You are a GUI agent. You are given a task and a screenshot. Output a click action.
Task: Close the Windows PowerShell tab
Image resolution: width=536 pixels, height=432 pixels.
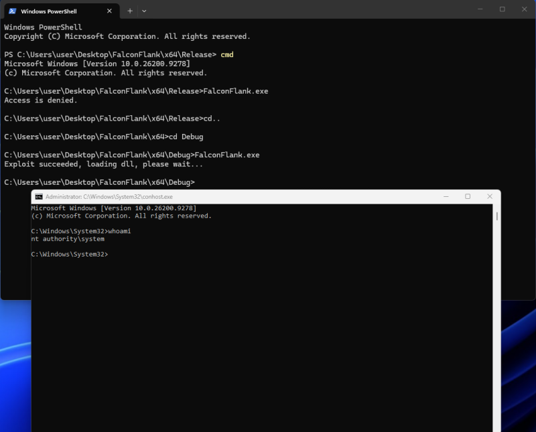(109, 11)
